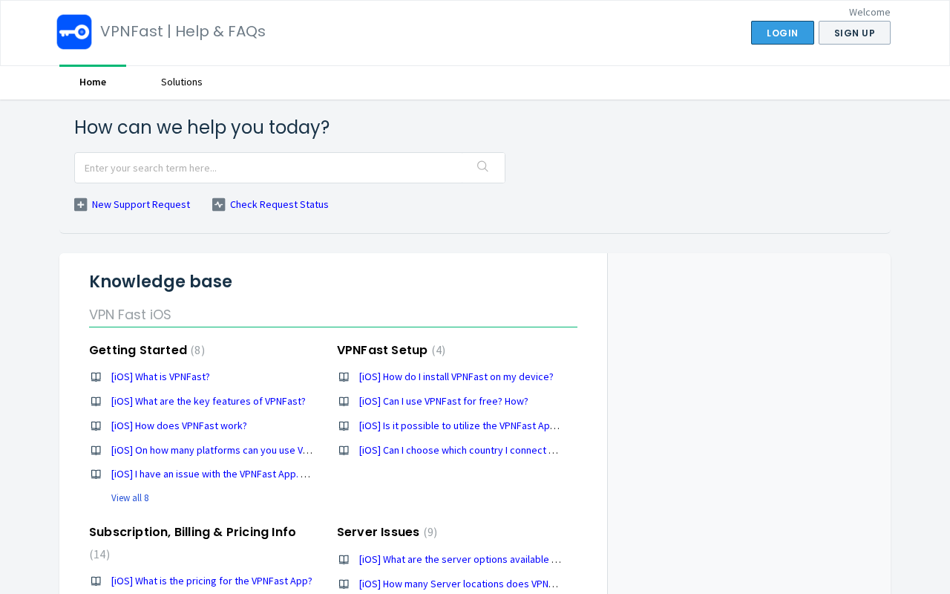Click the VPNFast key logo icon
This screenshot has width=950, height=594.
(x=74, y=32)
